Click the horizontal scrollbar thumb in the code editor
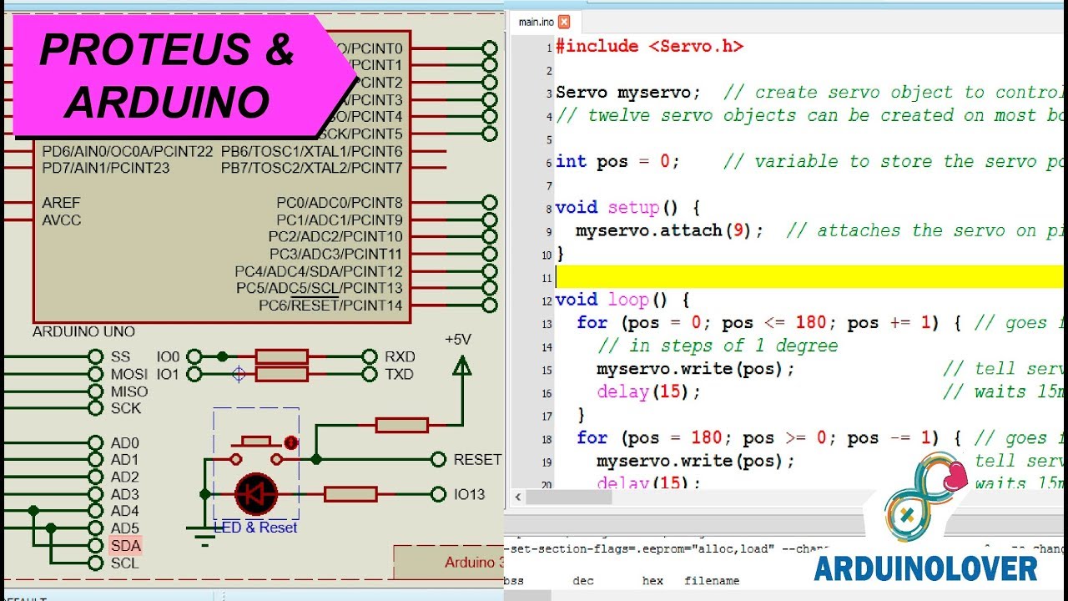This screenshot has height=601, width=1068. click(569, 497)
